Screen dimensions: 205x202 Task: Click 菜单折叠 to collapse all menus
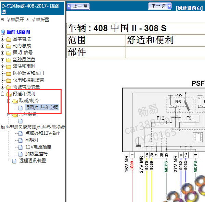click(x=40, y=20)
